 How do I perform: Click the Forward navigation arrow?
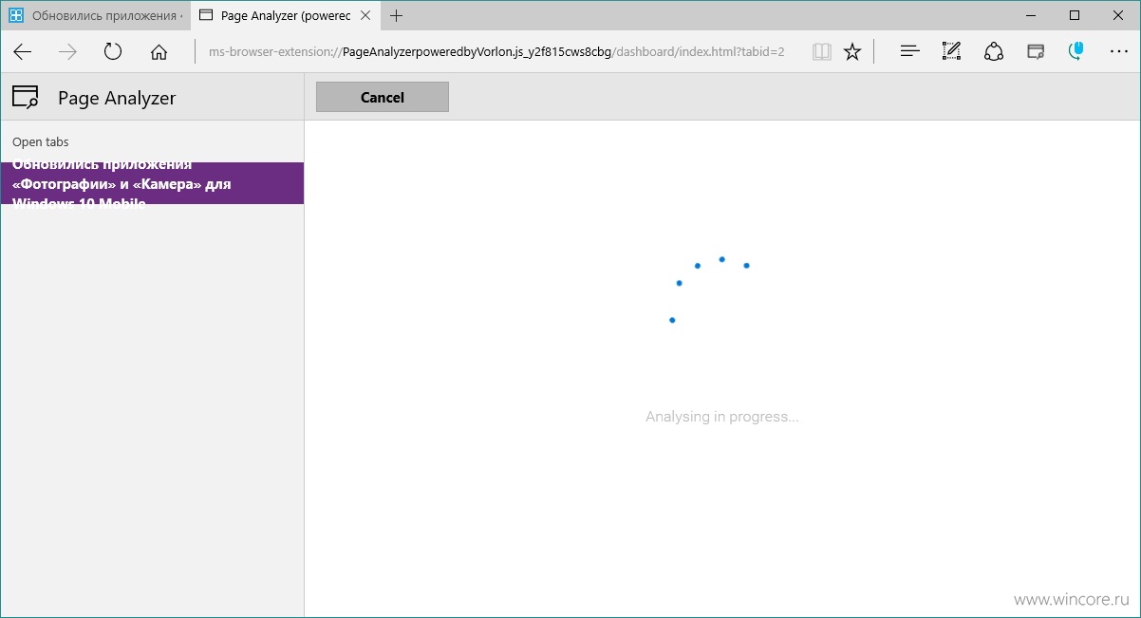(x=67, y=52)
